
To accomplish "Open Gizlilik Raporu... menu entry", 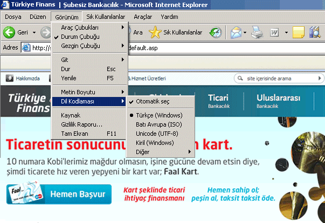I will click(x=89, y=124).
